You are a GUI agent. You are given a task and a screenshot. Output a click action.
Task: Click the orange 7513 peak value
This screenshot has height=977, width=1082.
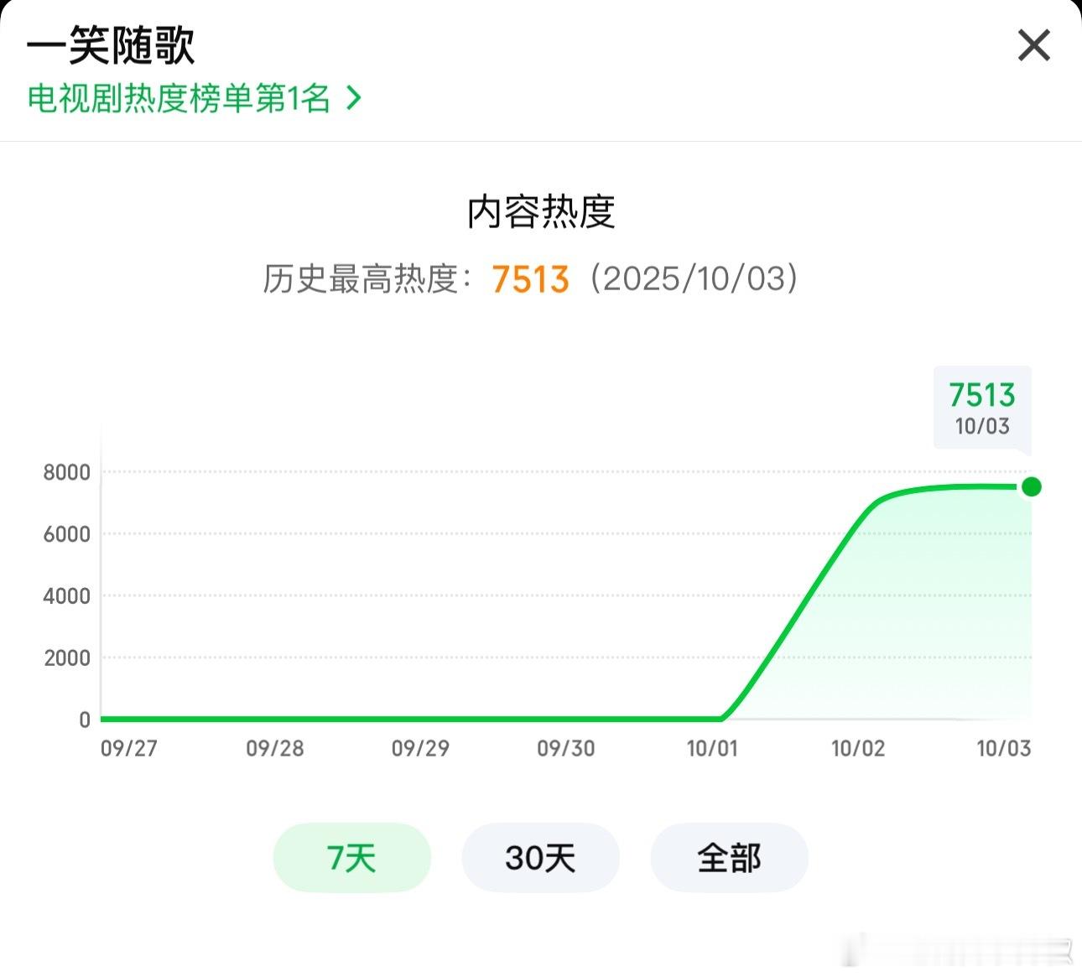[530, 279]
